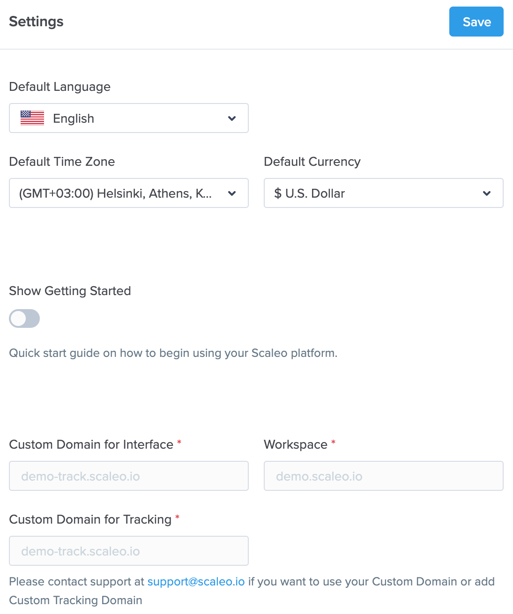
Task: Click the Workspace field showing demo.scaleo.io
Action: pyautogui.click(x=383, y=476)
